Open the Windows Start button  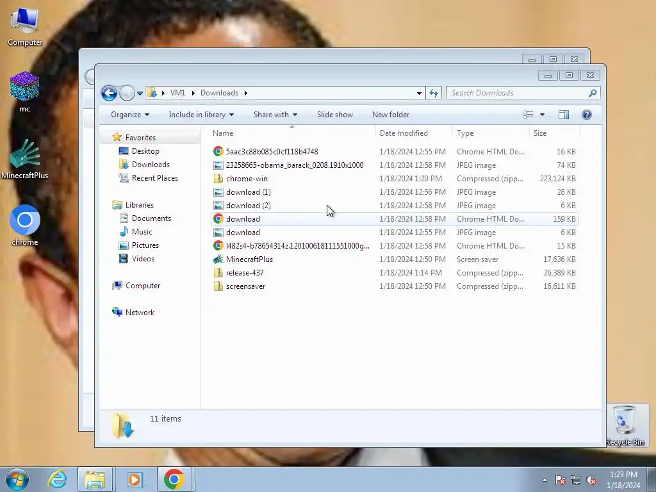[x=17, y=479]
